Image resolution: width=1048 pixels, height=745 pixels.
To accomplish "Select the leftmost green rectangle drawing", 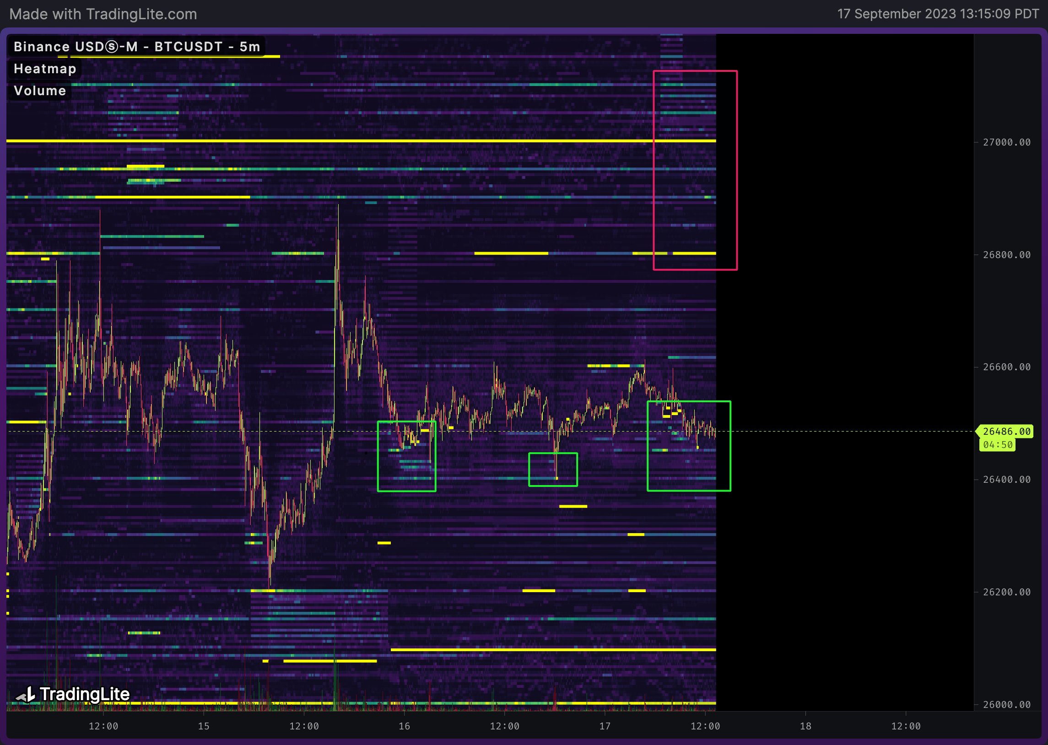I will pos(407,456).
